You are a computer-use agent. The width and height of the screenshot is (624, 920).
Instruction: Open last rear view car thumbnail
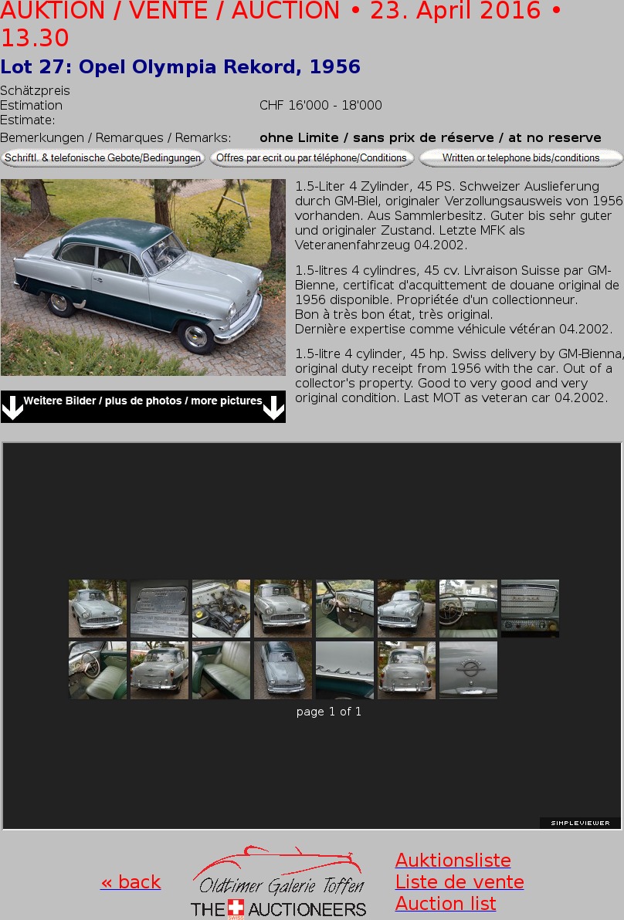407,670
